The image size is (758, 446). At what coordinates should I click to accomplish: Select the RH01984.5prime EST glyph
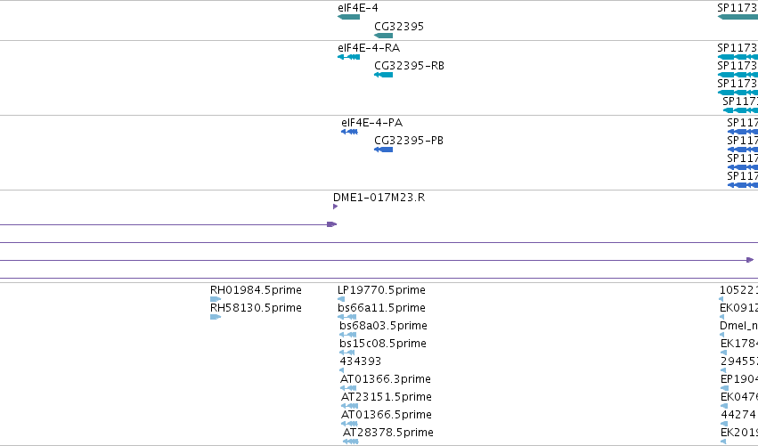pos(216,299)
